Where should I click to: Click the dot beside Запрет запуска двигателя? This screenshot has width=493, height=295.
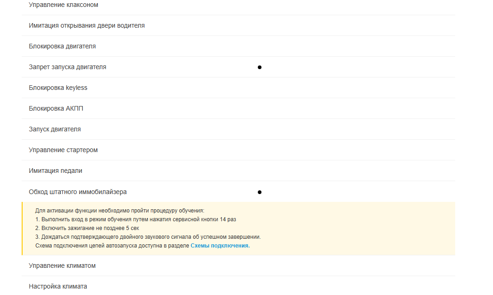click(260, 67)
